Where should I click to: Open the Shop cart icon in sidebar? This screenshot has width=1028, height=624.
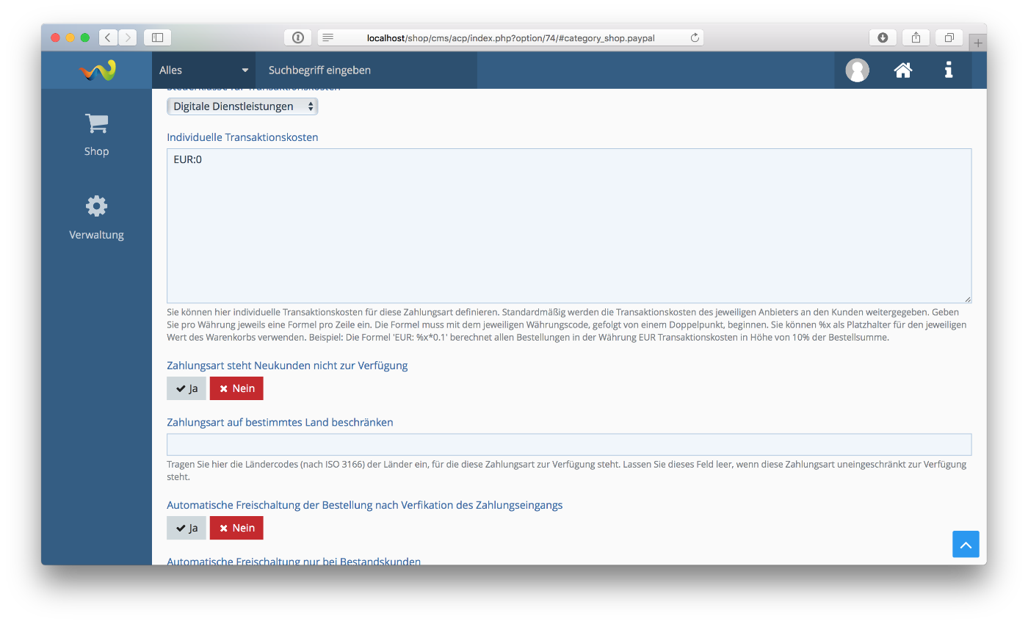96,124
